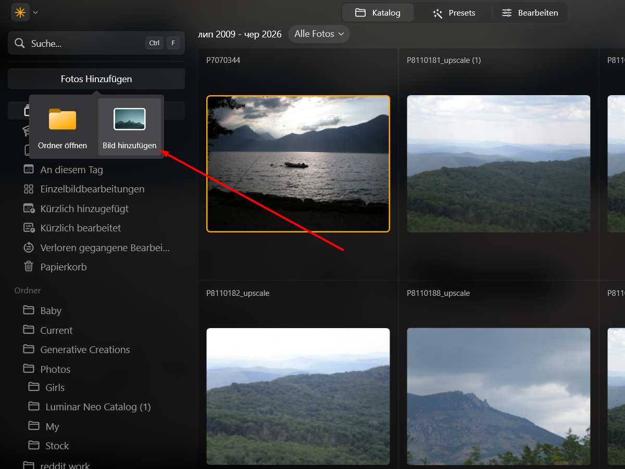The width and height of the screenshot is (625, 469).
Task: Open the Alle Fotos filter dropdown
Action: [x=319, y=34]
